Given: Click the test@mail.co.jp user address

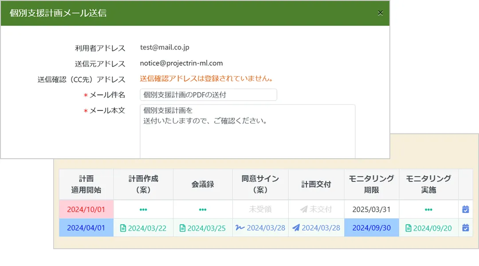Looking at the screenshot, I should pos(165,47).
